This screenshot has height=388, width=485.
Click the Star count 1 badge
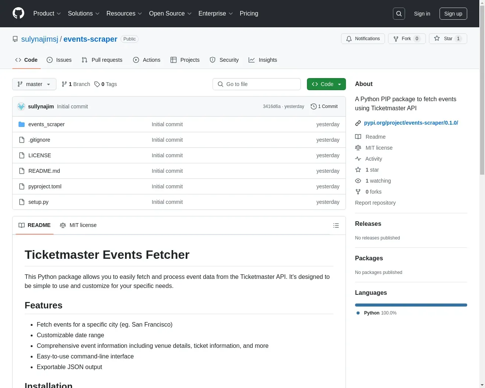458,39
